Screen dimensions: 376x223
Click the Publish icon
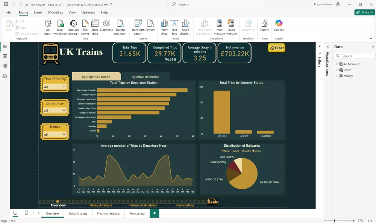[264, 26]
